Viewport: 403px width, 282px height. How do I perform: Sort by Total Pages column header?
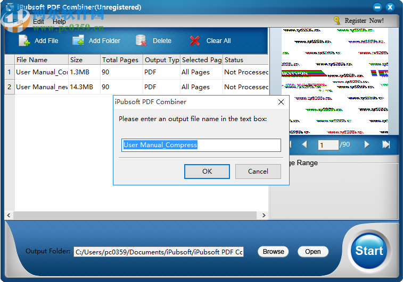click(121, 59)
